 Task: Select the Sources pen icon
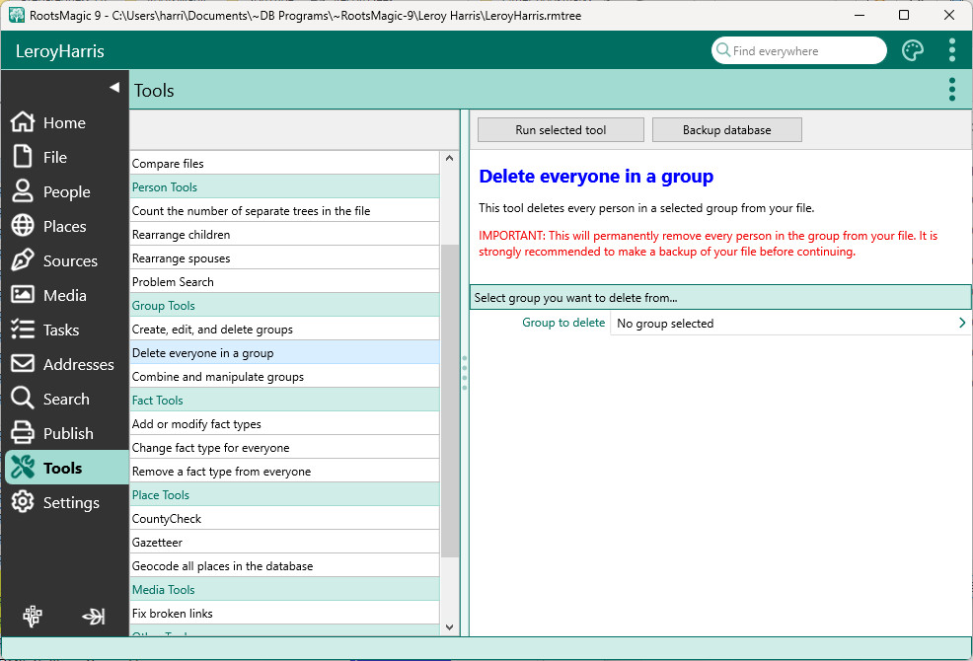[23, 261]
